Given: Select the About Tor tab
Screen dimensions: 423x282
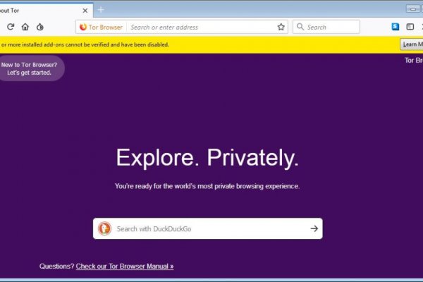Looking at the screenshot, I should tap(35, 10).
